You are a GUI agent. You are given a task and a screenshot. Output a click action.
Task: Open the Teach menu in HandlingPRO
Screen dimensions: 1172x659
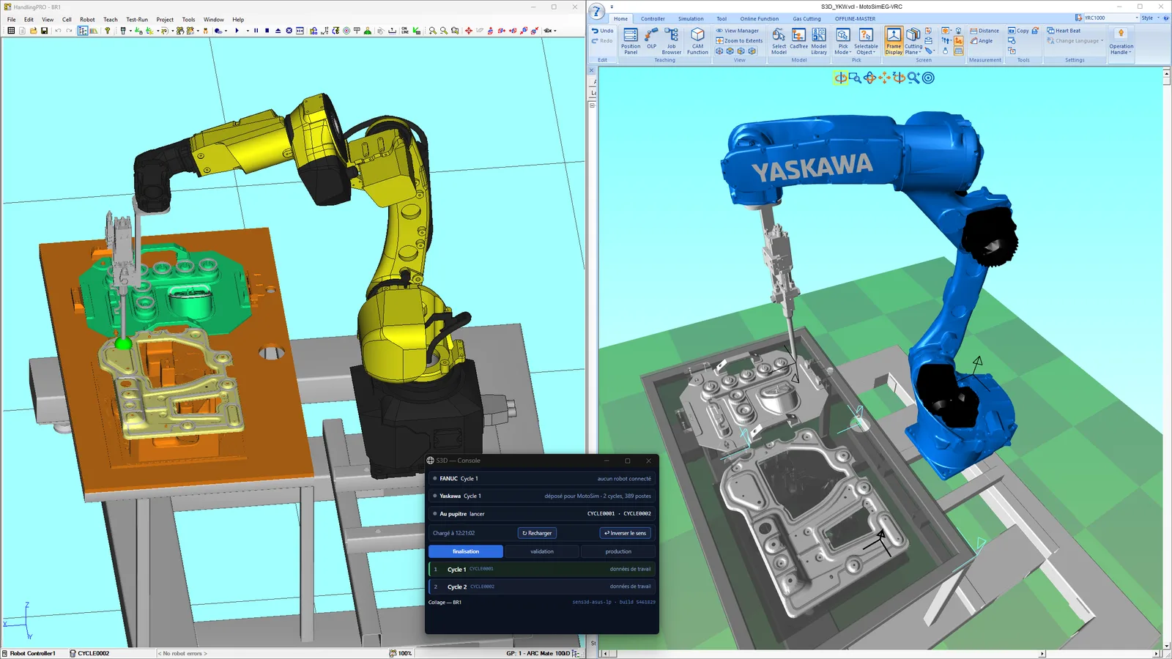tap(110, 20)
